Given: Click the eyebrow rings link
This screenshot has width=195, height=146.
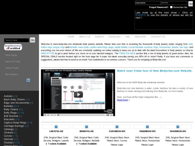Looking at the screenshot, I should pos(151,47).
